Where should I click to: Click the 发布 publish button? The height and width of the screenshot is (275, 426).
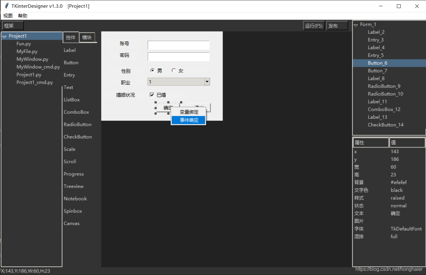point(337,26)
